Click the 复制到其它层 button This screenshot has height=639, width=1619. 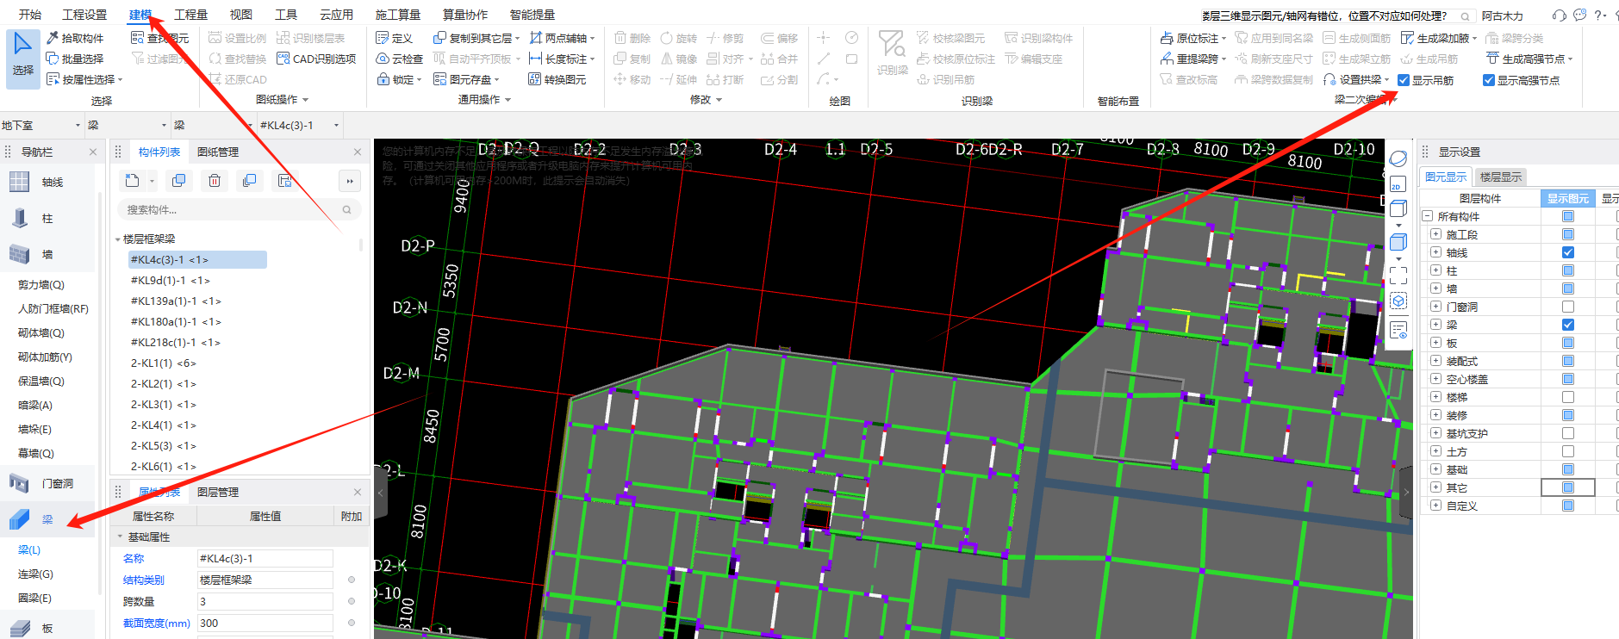point(476,38)
